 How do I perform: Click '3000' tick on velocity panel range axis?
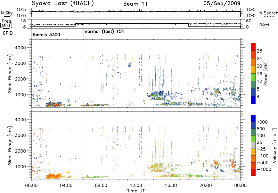pyautogui.click(x=20, y=135)
